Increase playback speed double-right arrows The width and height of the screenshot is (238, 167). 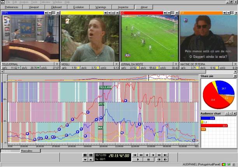[165, 159]
